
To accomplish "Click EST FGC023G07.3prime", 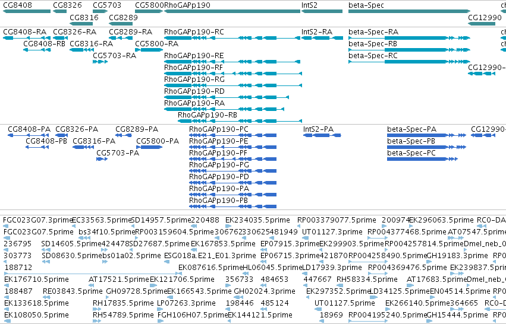I will pos(6,226).
